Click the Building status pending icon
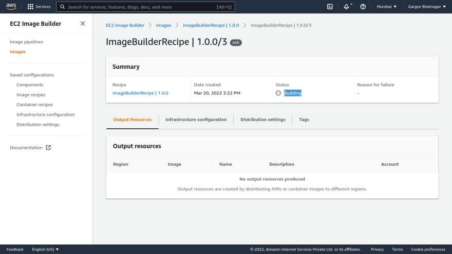This screenshot has height=254, width=452. (278, 93)
